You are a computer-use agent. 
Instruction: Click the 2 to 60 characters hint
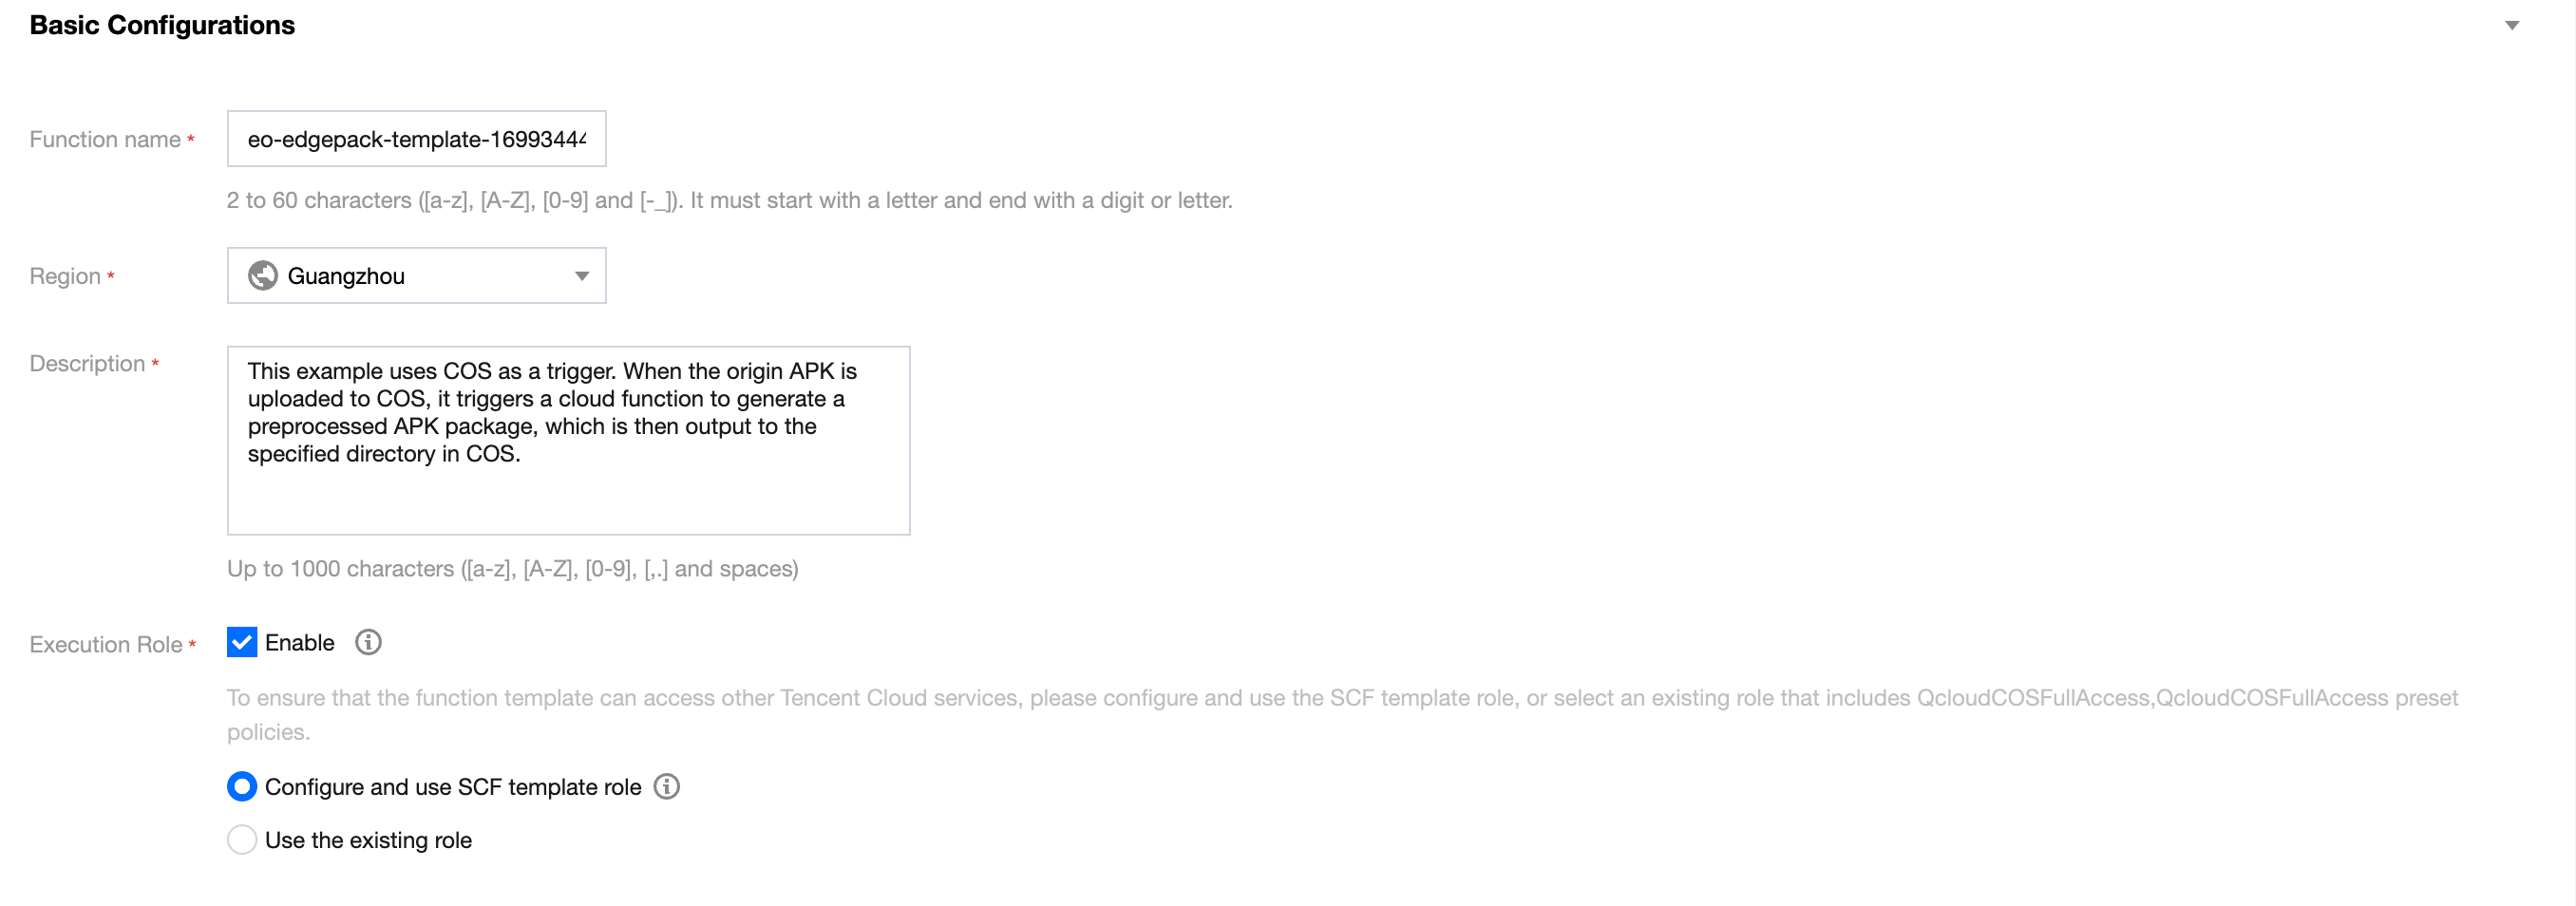(x=730, y=200)
